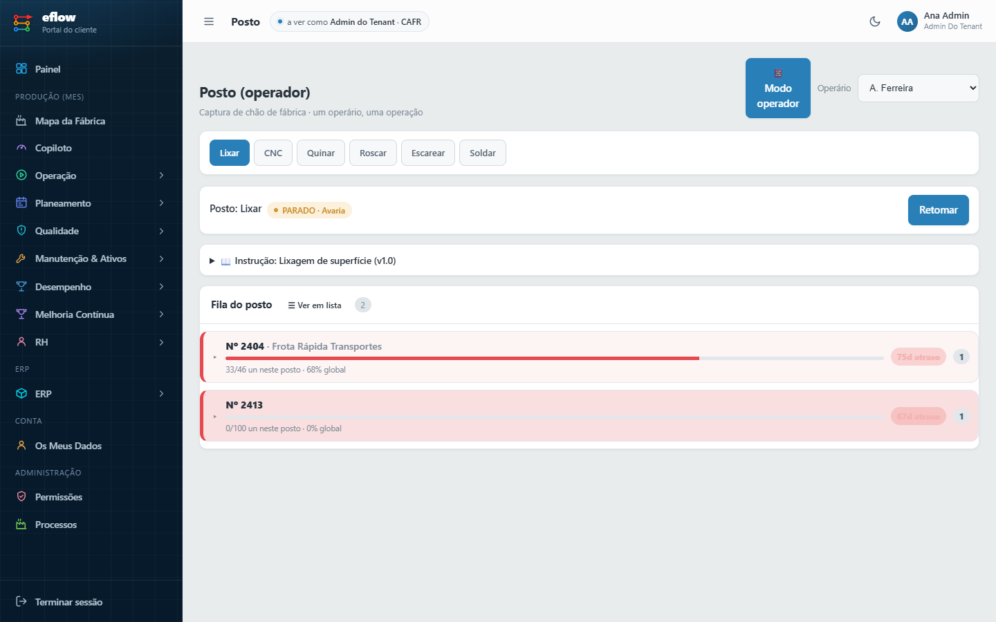
Task: Expand the Planeamento submenu chevron
Action: 161,203
